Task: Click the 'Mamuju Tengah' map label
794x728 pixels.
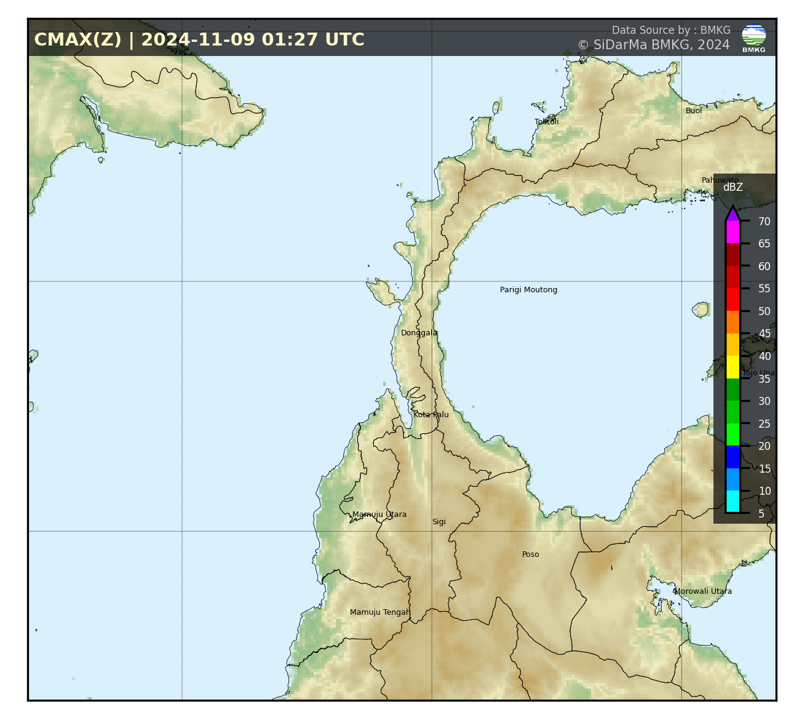Action: tap(380, 612)
